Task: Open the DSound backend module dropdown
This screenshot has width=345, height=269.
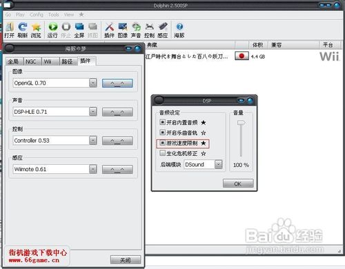Action: coord(218,164)
